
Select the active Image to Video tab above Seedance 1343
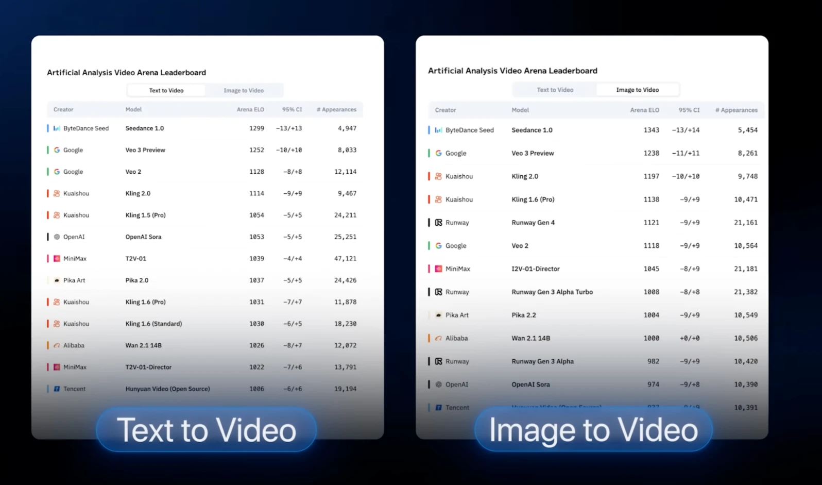(638, 90)
